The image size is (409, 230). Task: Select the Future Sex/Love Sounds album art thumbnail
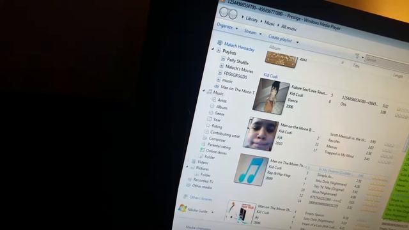click(x=271, y=96)
